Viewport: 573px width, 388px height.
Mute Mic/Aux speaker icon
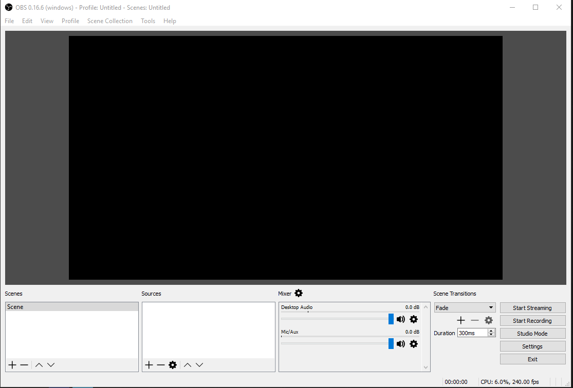point(401,344)
